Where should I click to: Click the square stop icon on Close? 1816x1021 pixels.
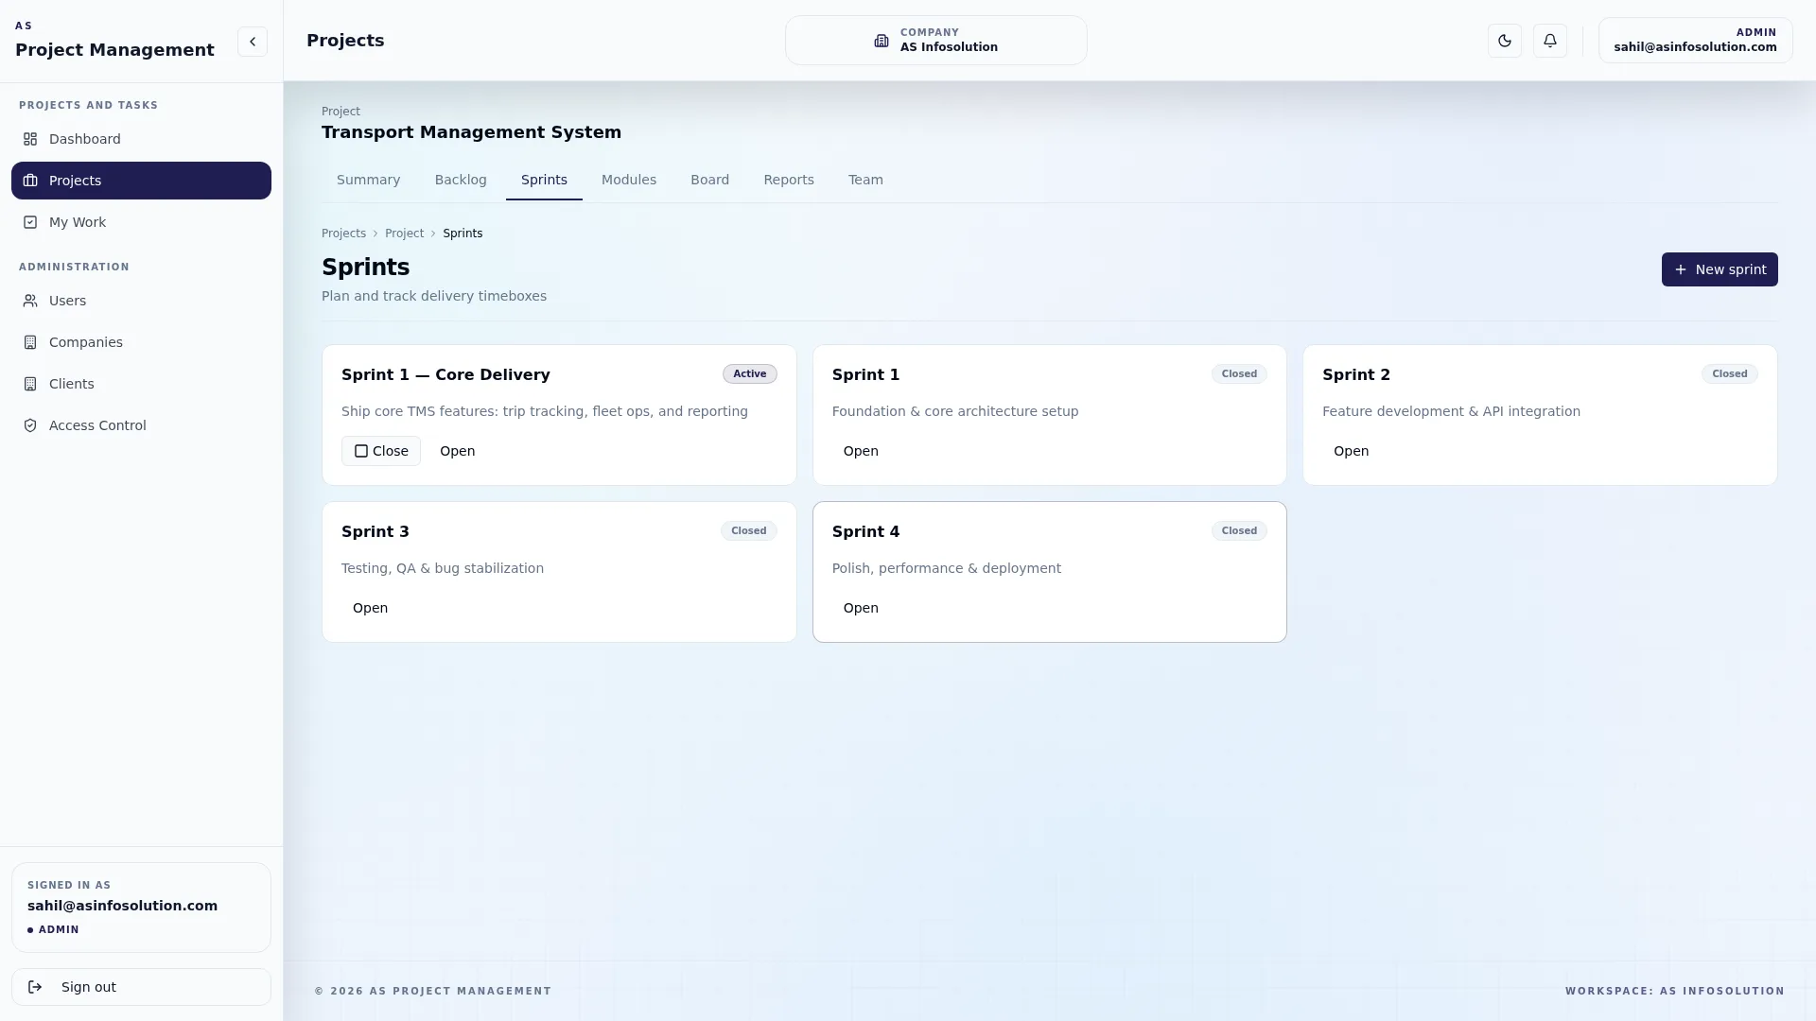[x=361, y=451]
